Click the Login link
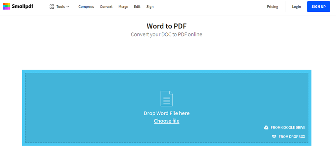The height and width of the screenshot is (152, 336). click(x=296, y=7)
